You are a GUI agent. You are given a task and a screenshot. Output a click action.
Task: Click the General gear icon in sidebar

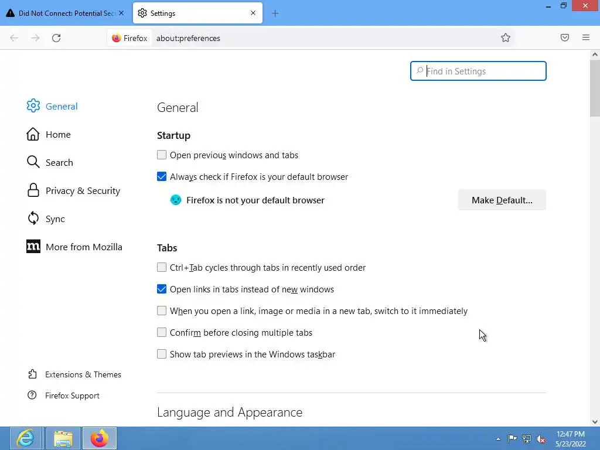[x=33, y=106]
